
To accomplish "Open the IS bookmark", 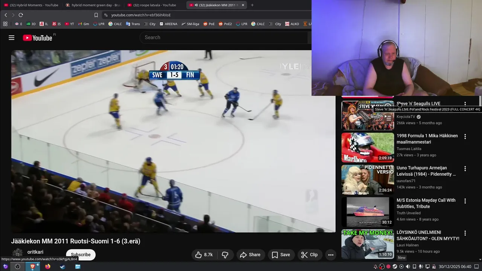I will (56, 24).
